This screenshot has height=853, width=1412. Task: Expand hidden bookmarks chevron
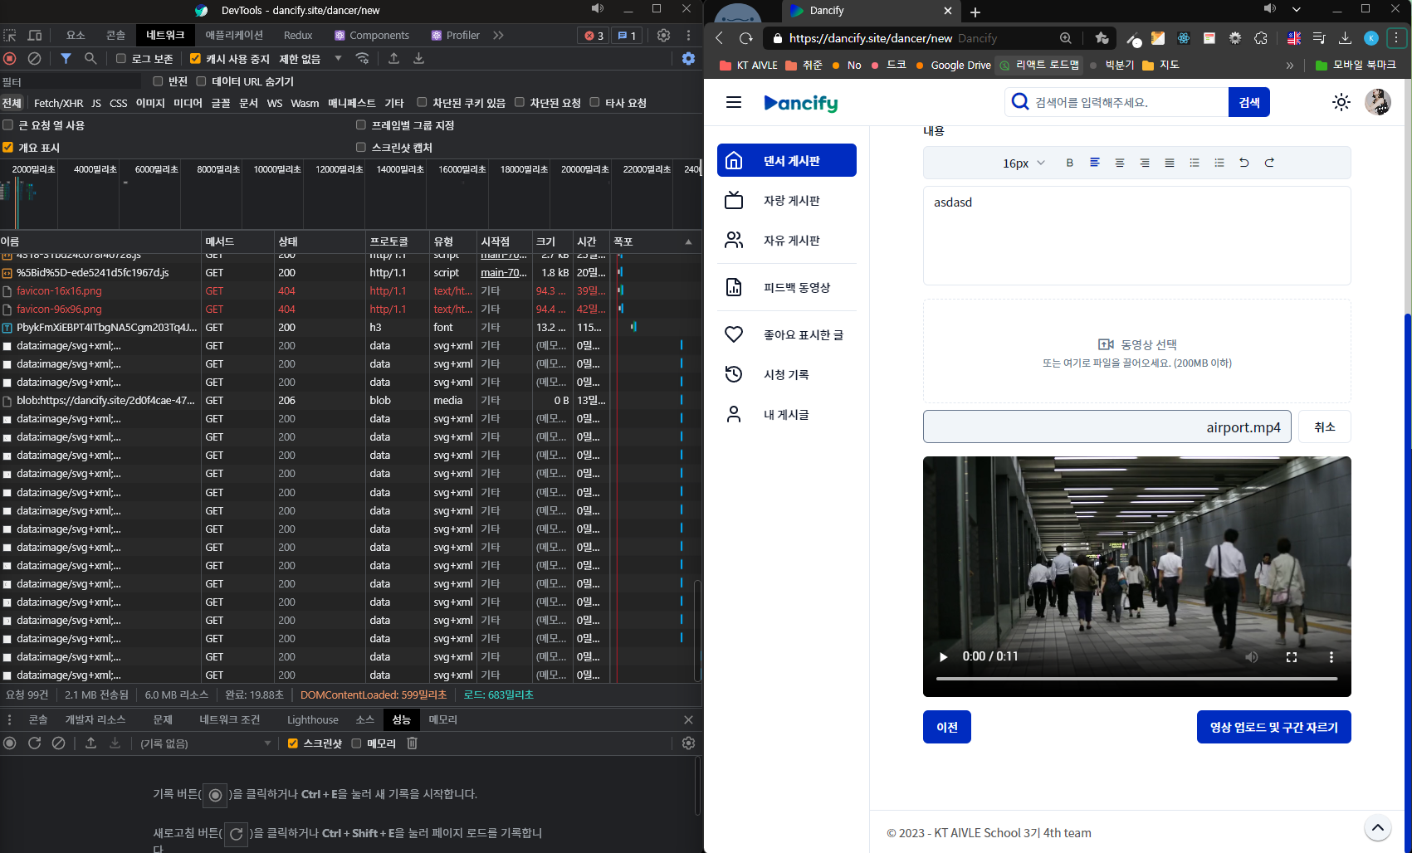tap(1290, 65)
